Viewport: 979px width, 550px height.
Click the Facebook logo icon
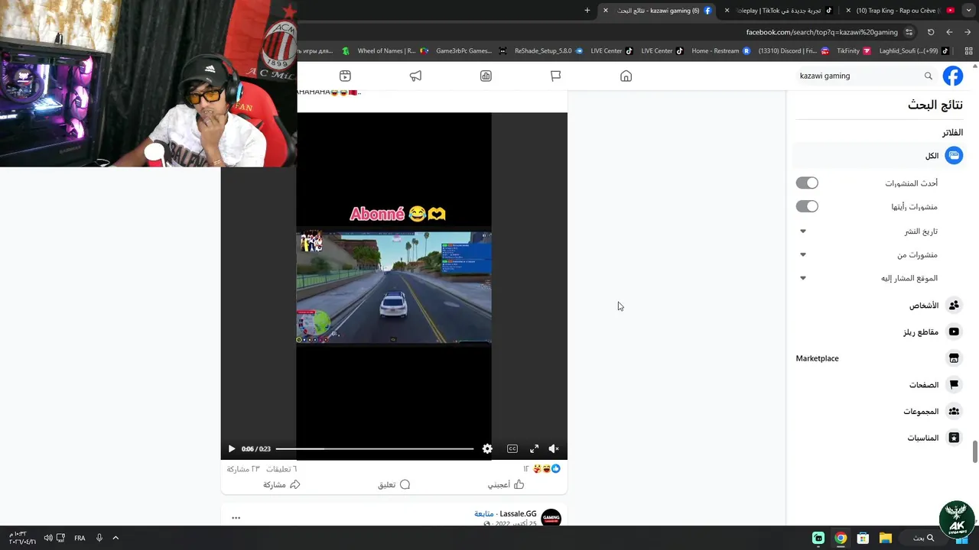tap(953, 76)
